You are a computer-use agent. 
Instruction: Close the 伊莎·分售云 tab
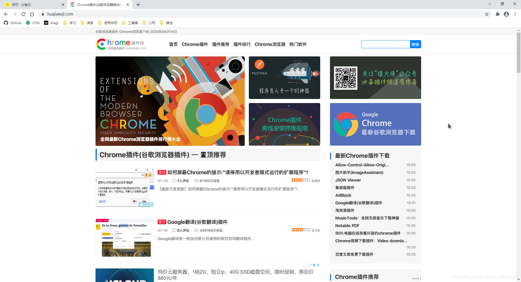63,5
